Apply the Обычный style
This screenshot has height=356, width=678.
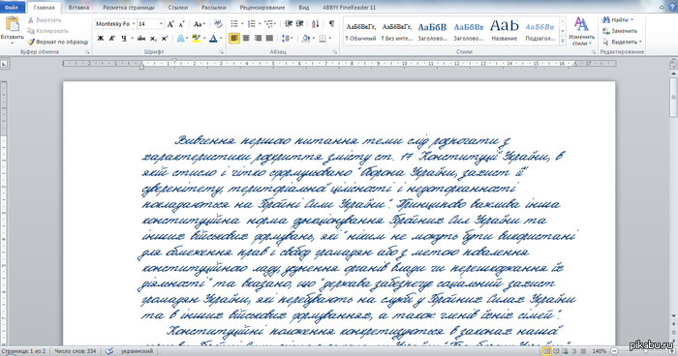point(360,32)
